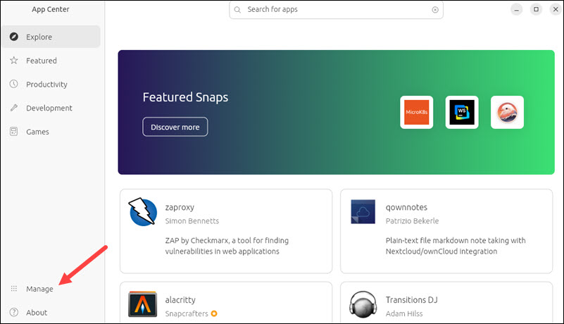The width and height of the screenshot is (564, 324).
Task: Click the Featured Snaps banner heading
Action: coord(185,97)
